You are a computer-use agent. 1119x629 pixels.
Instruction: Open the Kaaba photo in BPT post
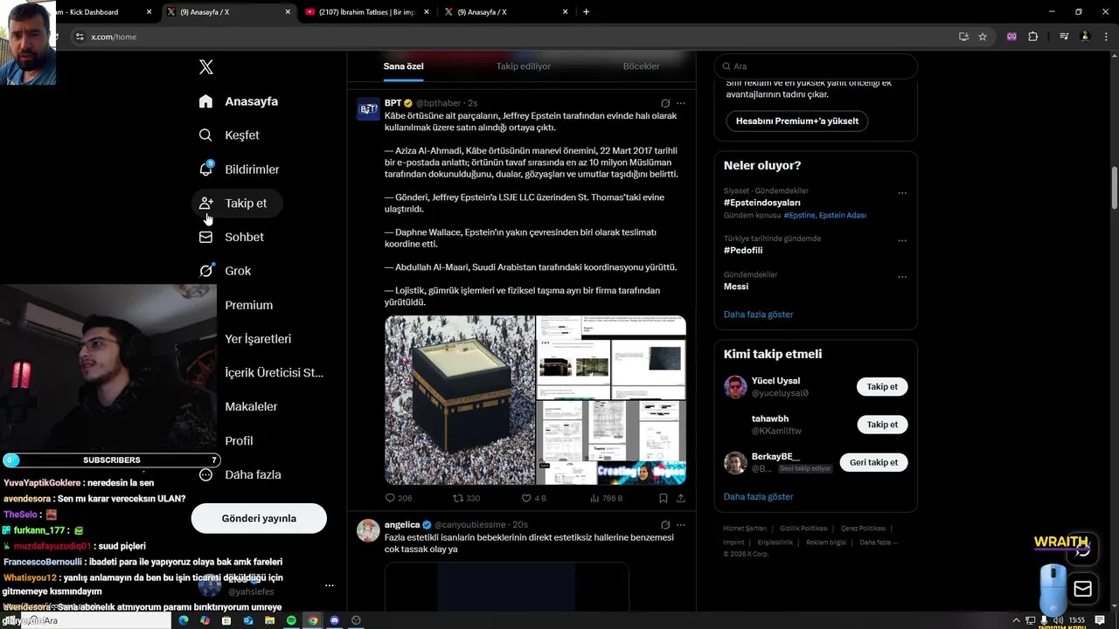(x=460, y=400)
